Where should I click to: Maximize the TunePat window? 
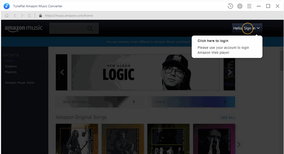[268, 6]
